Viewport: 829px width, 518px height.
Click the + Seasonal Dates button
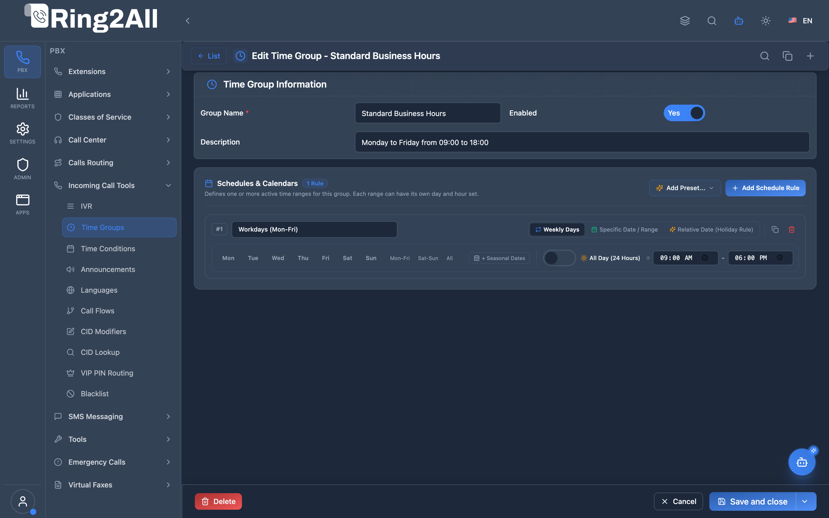[499, 258]
